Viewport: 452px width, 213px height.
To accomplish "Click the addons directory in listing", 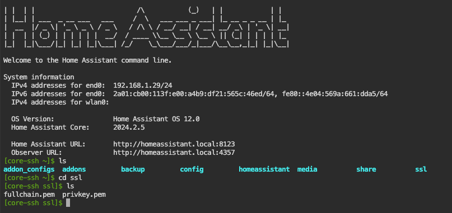I will tap(74, 169).
